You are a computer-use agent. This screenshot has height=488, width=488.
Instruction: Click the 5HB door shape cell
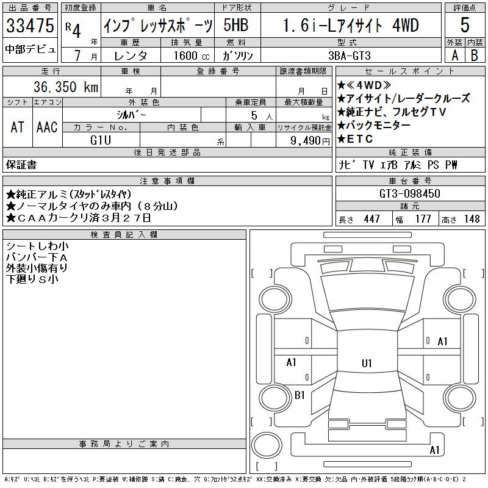tap(235, 26)
